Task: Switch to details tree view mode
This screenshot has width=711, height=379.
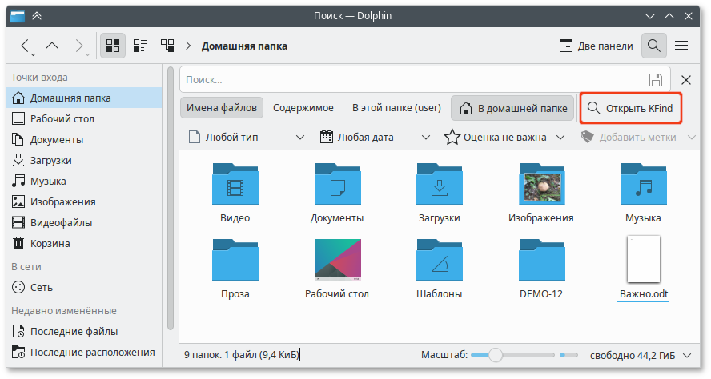Action: [x=167, y=46]
